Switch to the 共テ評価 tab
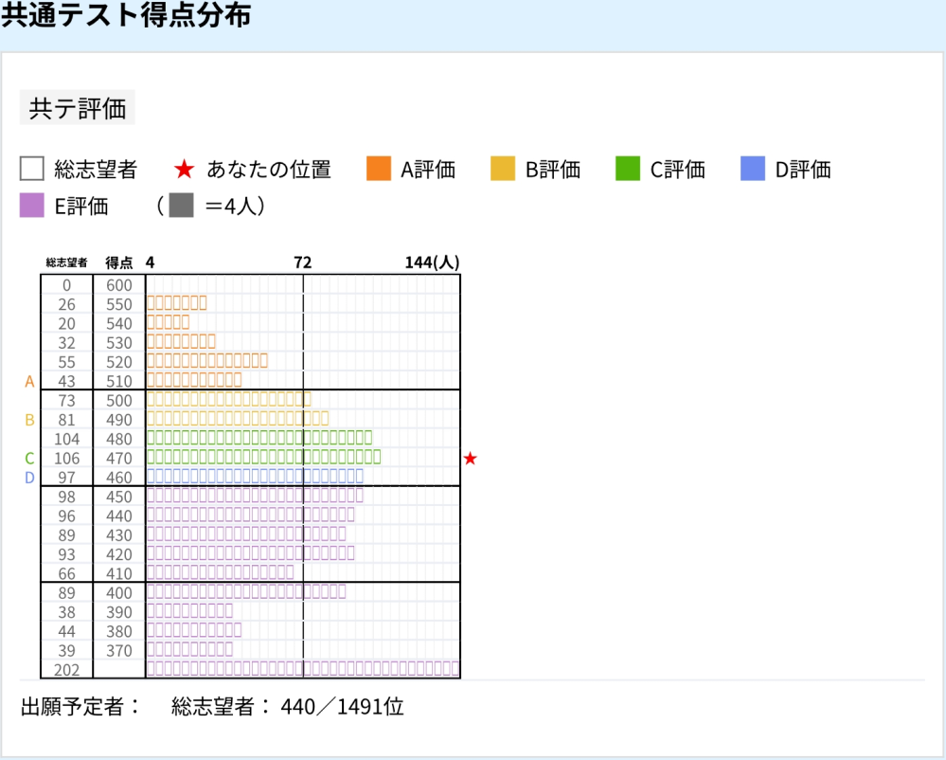Screen dimensions: 946x760 [77, 108]
